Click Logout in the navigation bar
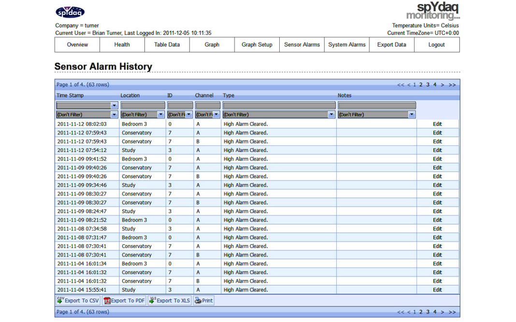 pyautogui.click(x=436, y=44)
